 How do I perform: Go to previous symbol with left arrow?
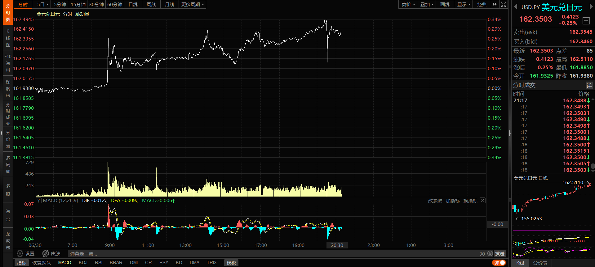tap(516, 6)
